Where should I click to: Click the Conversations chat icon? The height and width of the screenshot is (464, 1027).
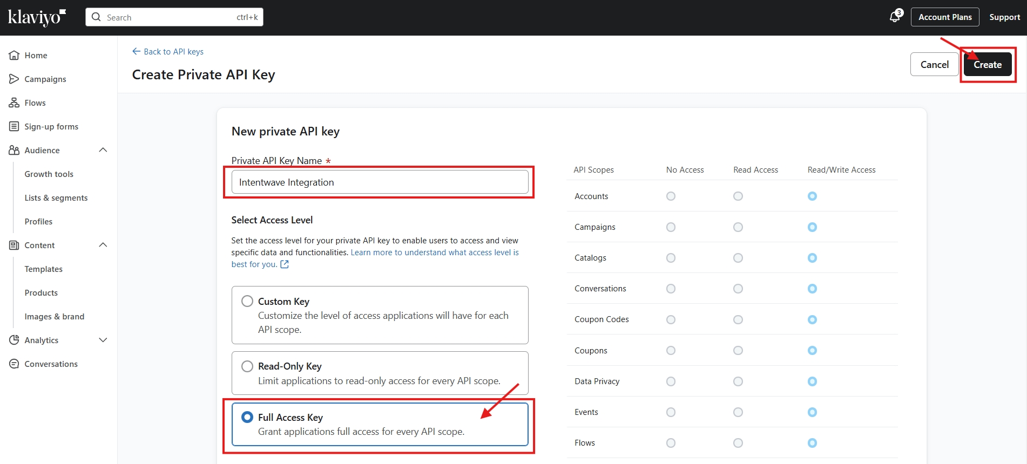pos(14,364)
